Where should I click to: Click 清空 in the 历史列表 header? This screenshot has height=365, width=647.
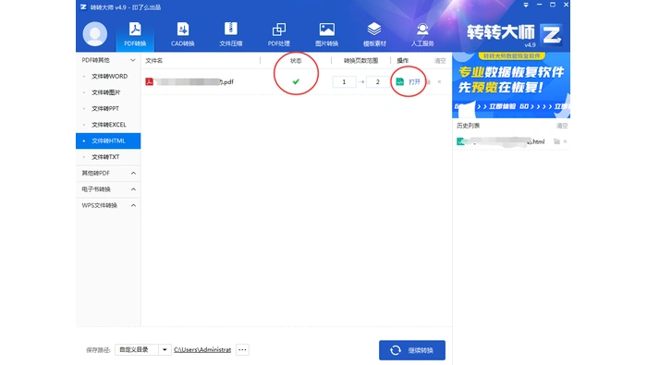tap(562, 126)
